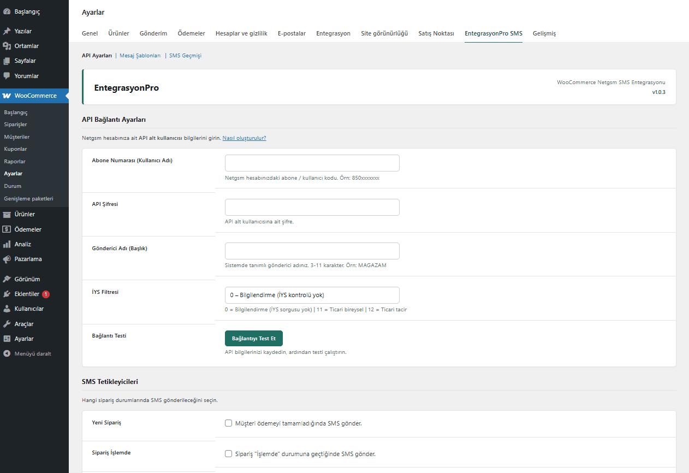
Task: Go to the Mesaj Şablonları section
Action: coord(140,56)
